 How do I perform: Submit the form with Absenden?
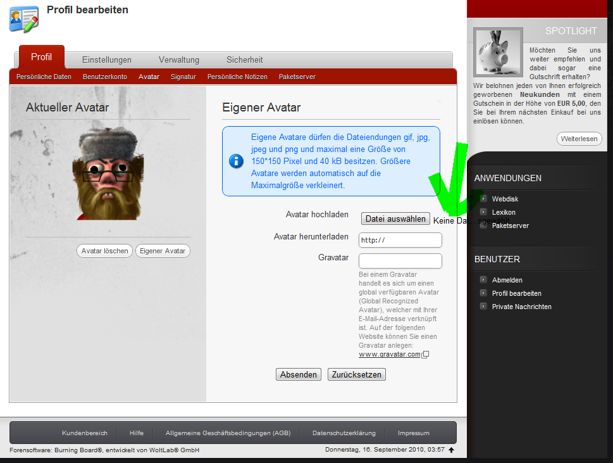pyautogui.click(x=299, y=374)
